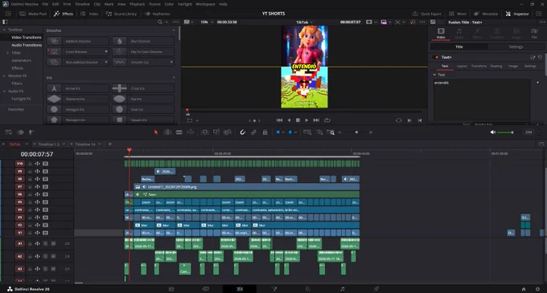Viewport: 547px width, 293px height.
Task: Toggle the Effects panel button
Action: 64,14
